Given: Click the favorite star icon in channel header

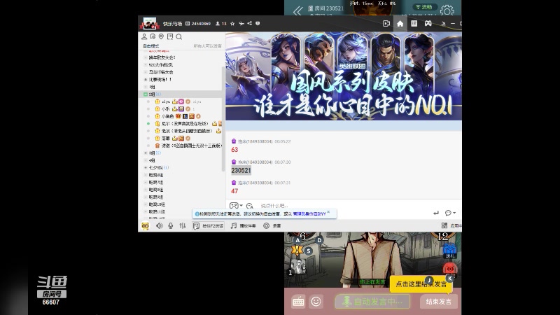Looking at the screenshot, I should pos(232,24).
